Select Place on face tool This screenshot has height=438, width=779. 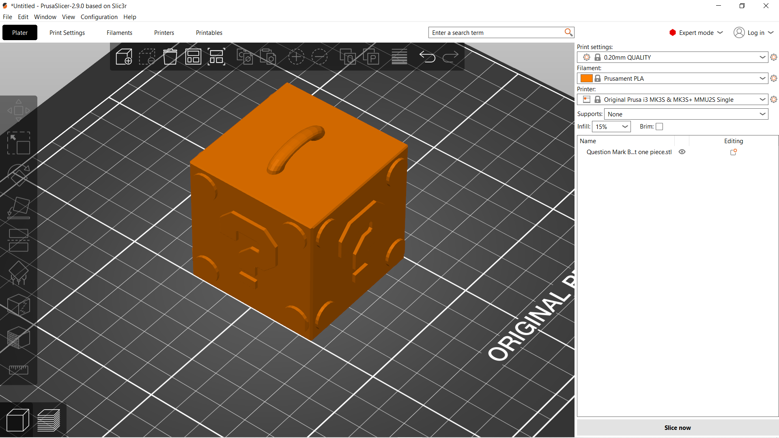[19, 208]
